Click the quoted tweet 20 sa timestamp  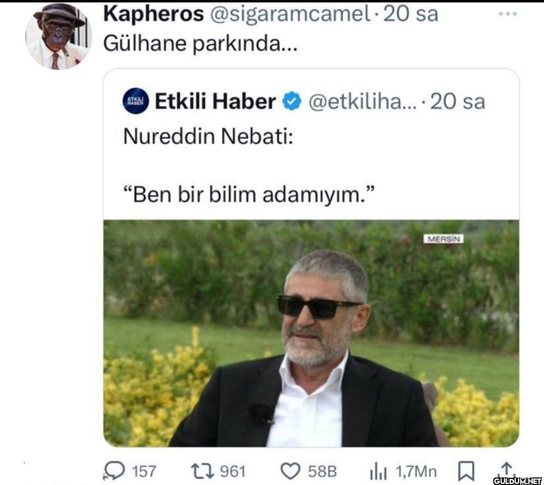[x=457, y=102]
